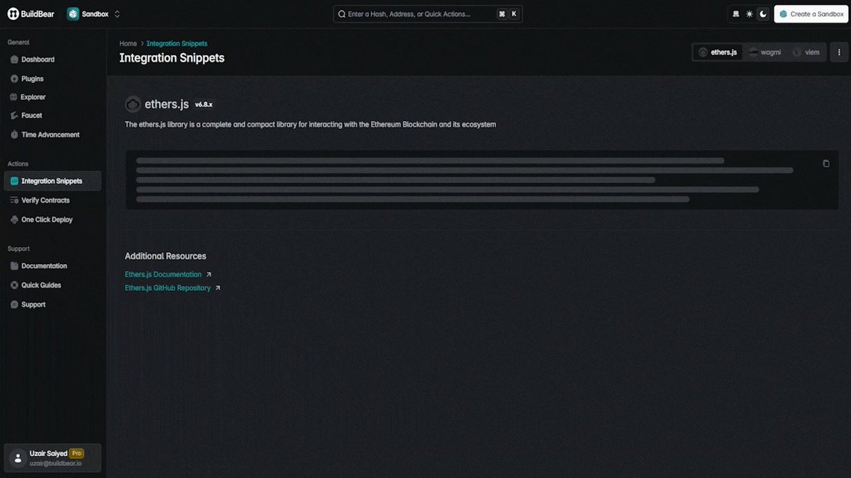Click the Integration Snippets sidebar icon

15,181
